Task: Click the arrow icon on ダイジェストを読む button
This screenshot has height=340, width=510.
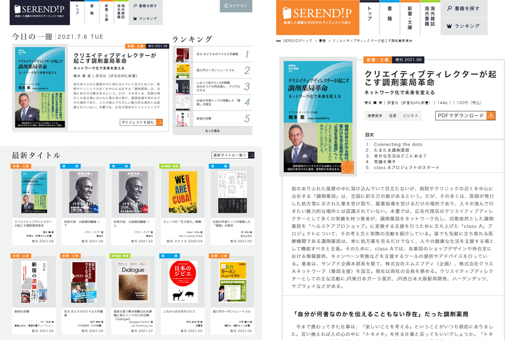Action: [159, 122]
